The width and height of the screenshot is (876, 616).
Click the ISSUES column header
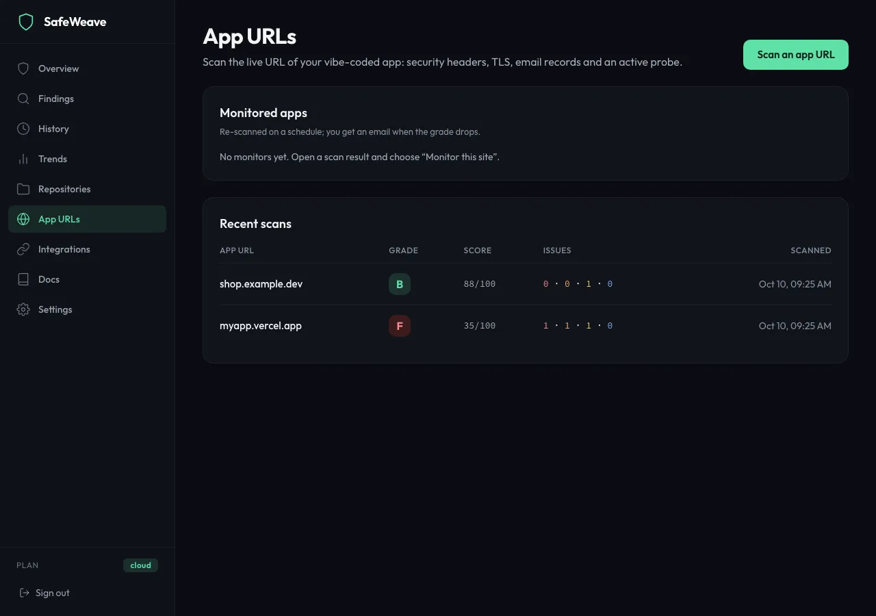(557, 251)
